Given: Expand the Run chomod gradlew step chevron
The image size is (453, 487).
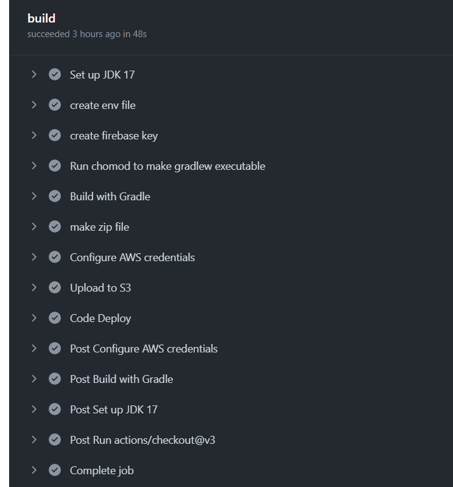Looking at the screenshot, I should (34, 166).
